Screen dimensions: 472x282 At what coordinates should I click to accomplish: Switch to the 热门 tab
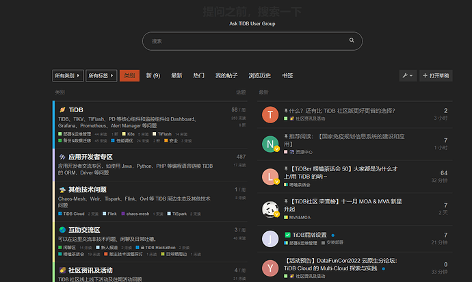pos(198,75)
